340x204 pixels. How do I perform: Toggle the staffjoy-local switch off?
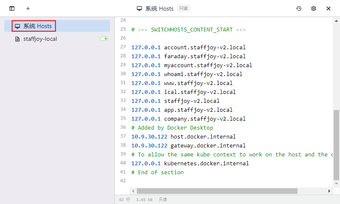[104, 39]
